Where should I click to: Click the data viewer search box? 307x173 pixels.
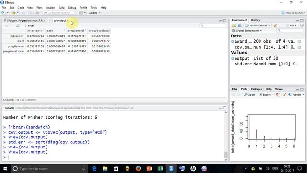pos(213,25)
